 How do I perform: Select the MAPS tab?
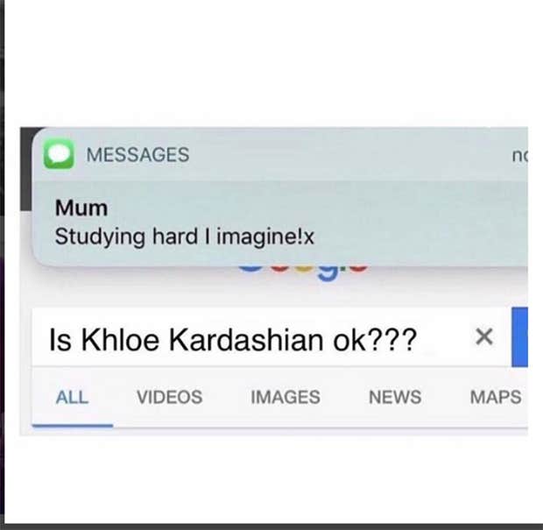[496, 397]
